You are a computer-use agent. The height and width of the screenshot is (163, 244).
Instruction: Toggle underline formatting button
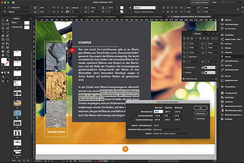click(62, 8)
